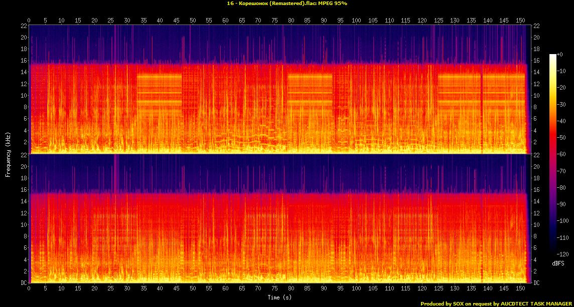Click the file title text at top
This screenshot has height=307, width=574.
click(x=286, y=4)
